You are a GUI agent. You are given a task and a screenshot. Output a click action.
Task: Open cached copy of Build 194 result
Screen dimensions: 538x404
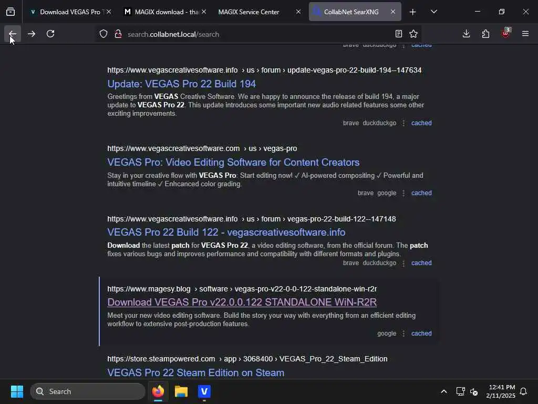click(421, 123)
